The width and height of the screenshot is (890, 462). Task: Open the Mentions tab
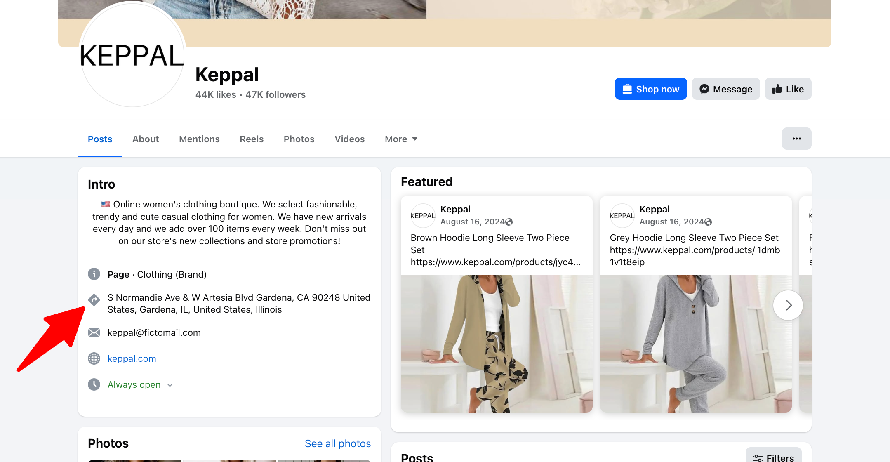click(199, 139)
